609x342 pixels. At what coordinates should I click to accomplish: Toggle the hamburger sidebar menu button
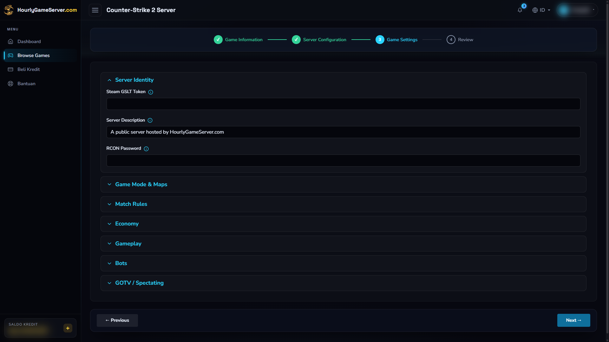95,10
